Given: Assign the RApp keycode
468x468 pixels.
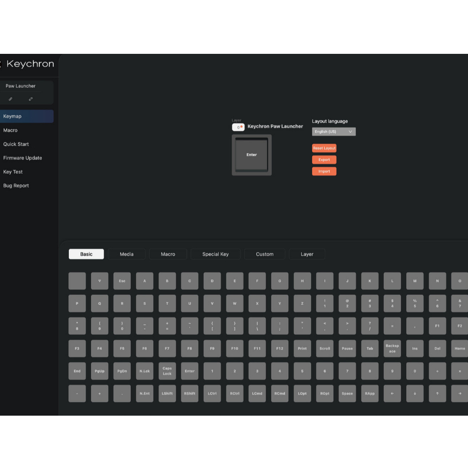Looking at the screenshot, I should [x=370, y=394].
